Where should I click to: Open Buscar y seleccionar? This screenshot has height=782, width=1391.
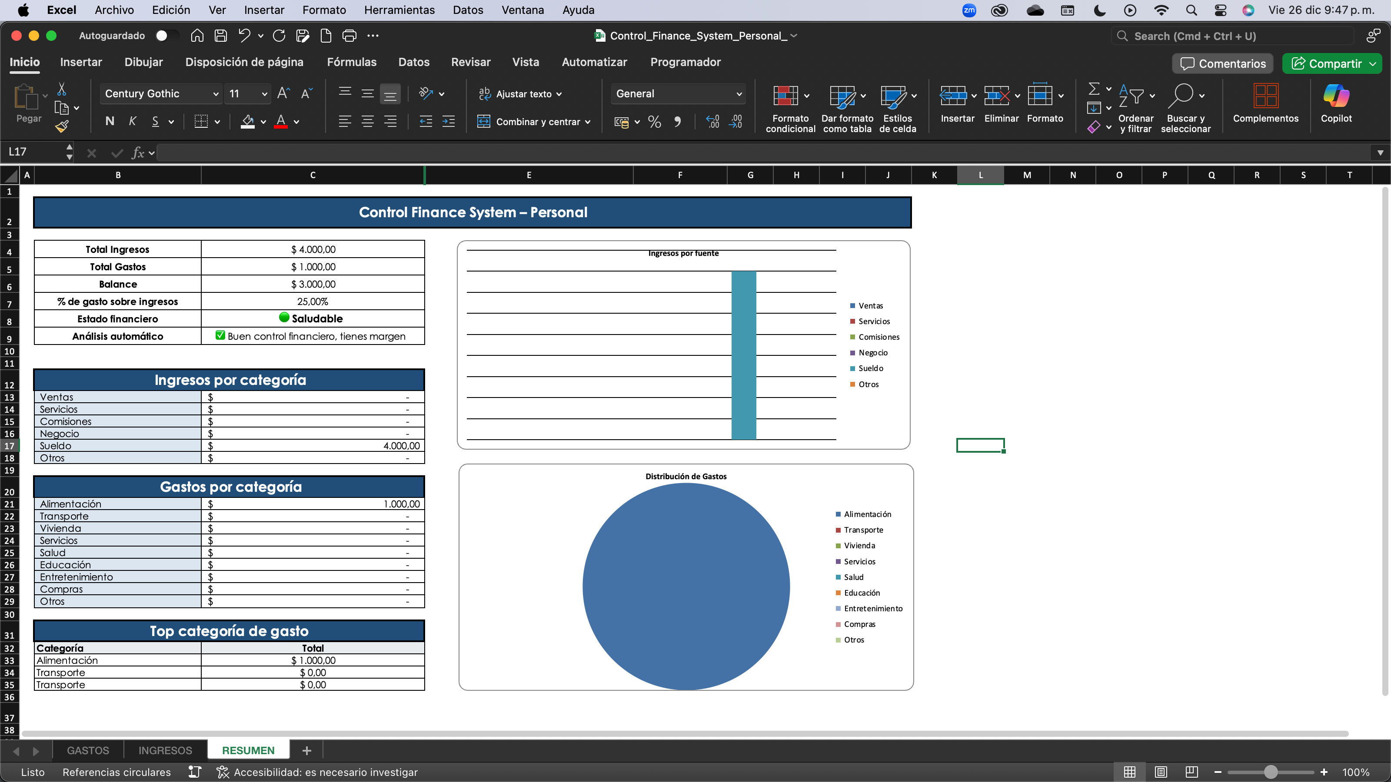(1186, 107)
